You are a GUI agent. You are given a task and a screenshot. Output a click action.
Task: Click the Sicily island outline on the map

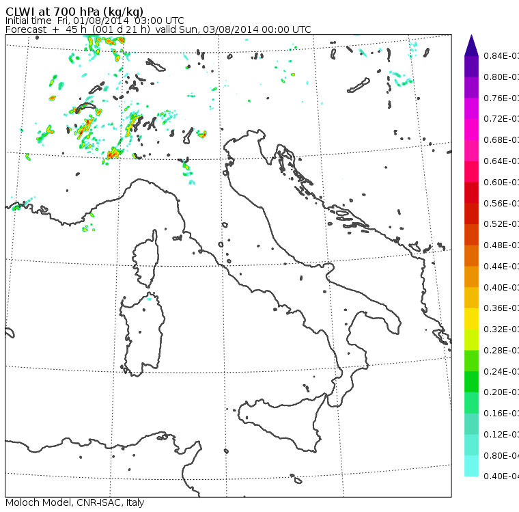pos(282,422)
